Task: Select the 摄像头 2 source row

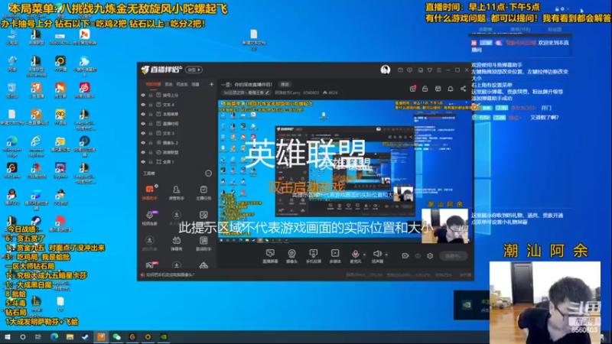Action: 177,143
